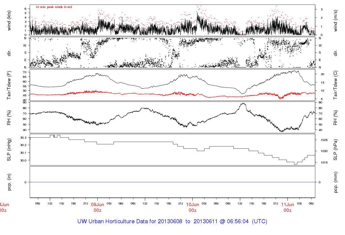Click the red "09Jun 00z" date label
The image size is (345, 235).
97,207
